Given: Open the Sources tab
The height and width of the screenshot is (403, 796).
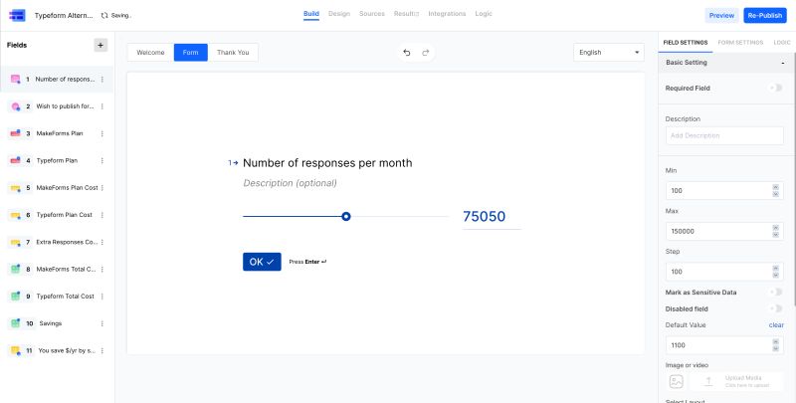Looking at the screenshot, I should pos(371,14).
